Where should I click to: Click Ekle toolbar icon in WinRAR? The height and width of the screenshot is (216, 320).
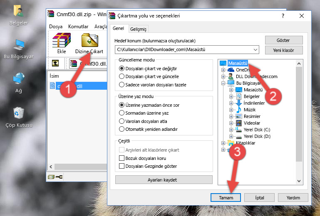pos(62,43)
